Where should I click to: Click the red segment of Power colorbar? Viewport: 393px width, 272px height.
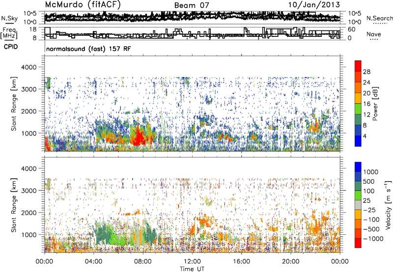[x=358, y=66]
